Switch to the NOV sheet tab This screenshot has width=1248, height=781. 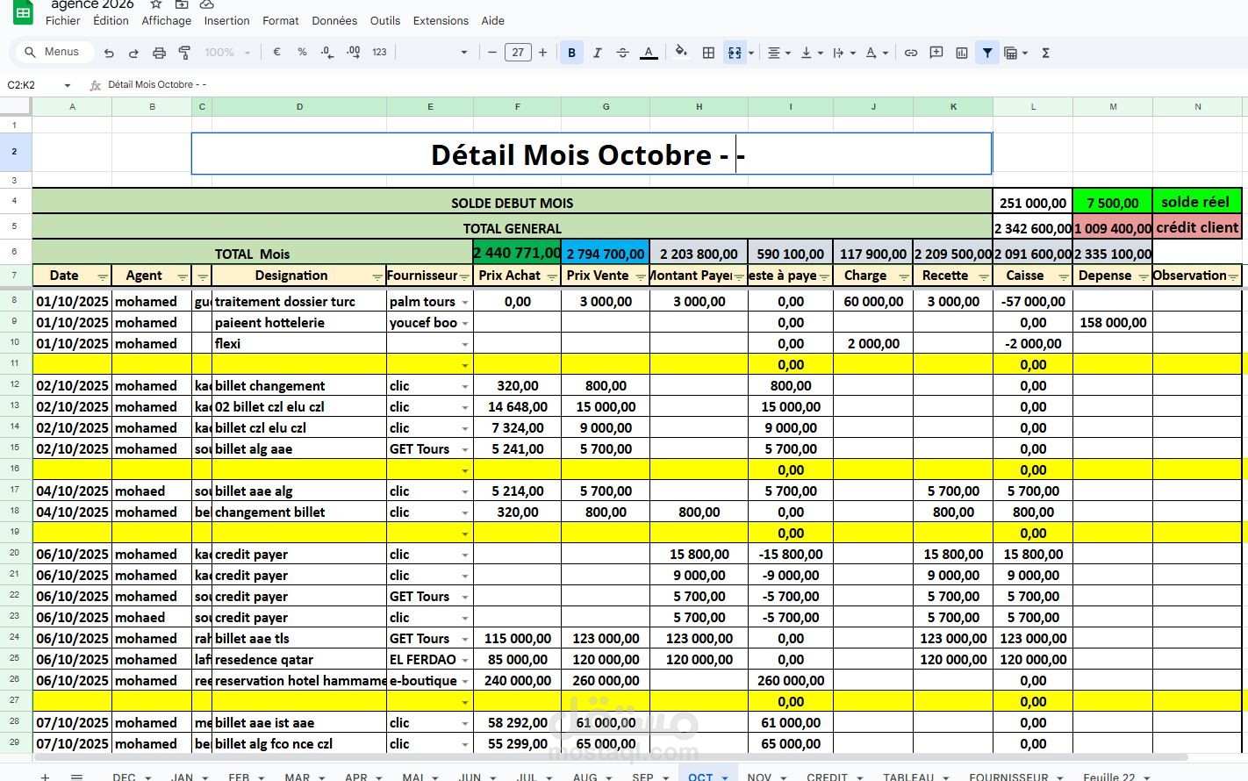tap(759, 777)
